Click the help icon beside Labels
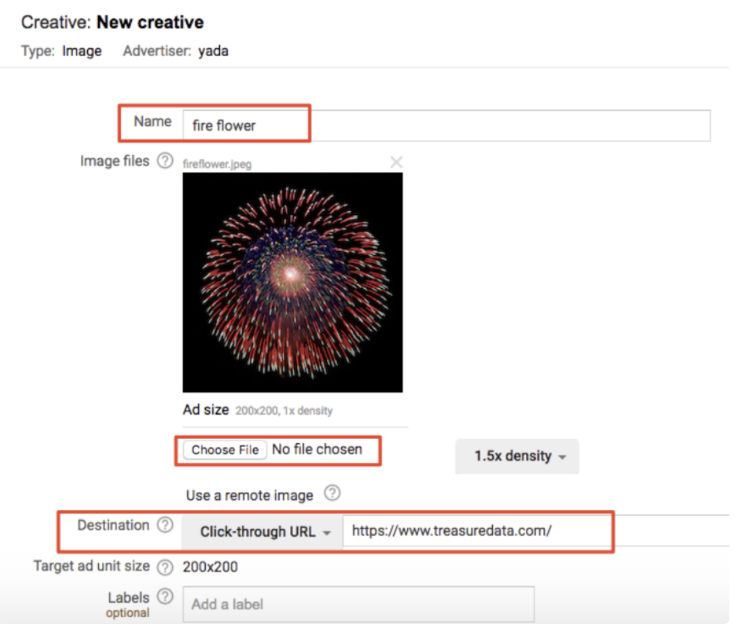 pos(164,597)
